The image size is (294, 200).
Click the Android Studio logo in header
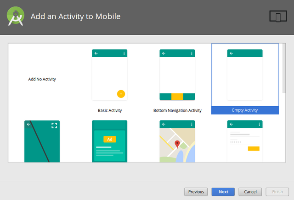pos(16,16)
